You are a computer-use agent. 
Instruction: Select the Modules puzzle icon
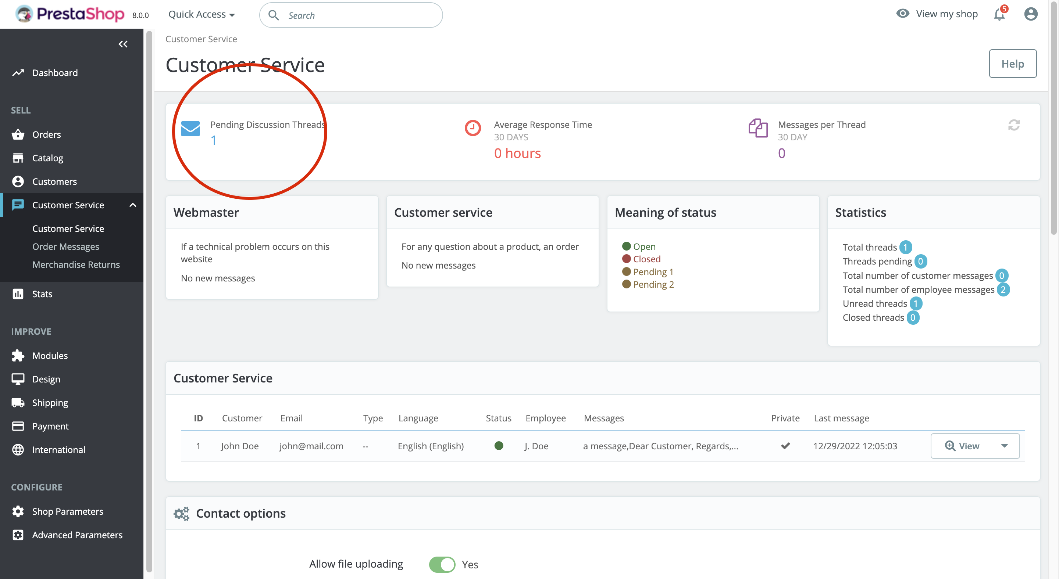(18, 355)
